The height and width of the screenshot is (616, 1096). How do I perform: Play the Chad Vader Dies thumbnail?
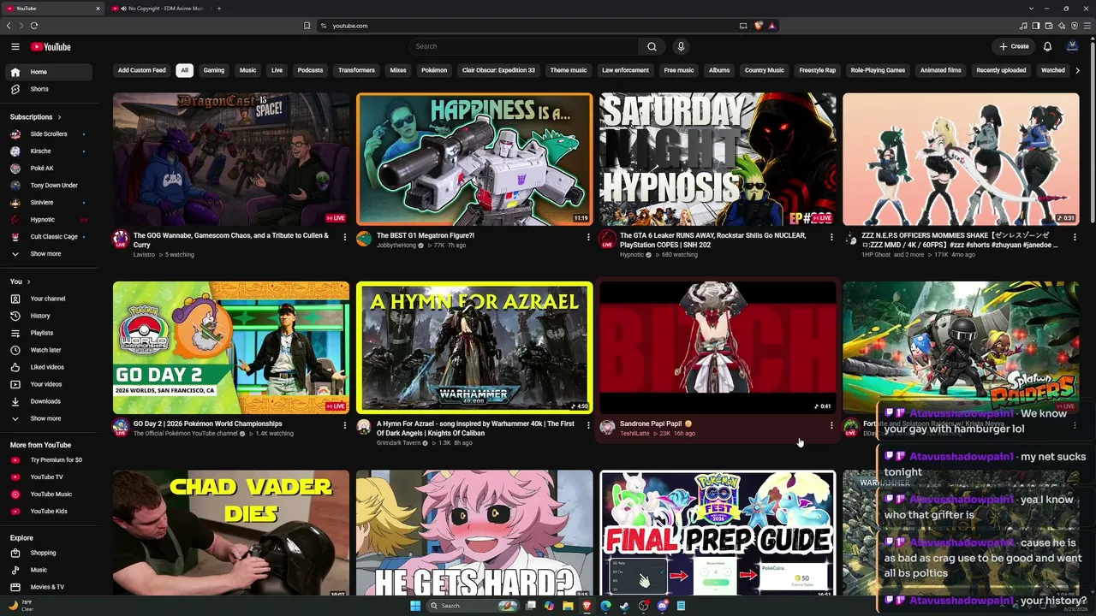(x=231, y=532)
